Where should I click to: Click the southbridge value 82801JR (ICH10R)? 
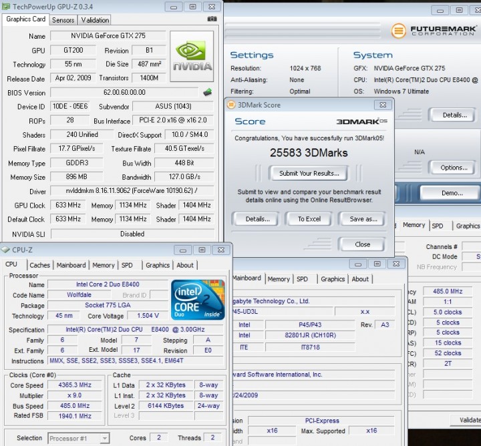(x=310, y=335)
